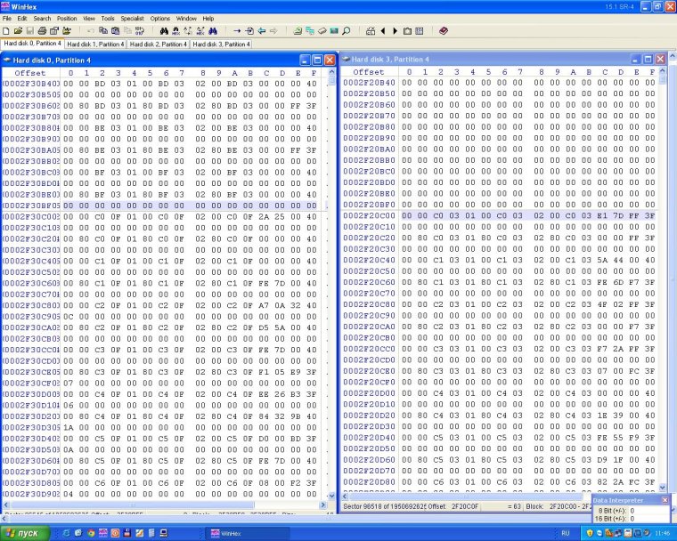Image resolution: width=677 pixels, height=541 pixels.
Task: Open the Tools menu
Action: 108,19
